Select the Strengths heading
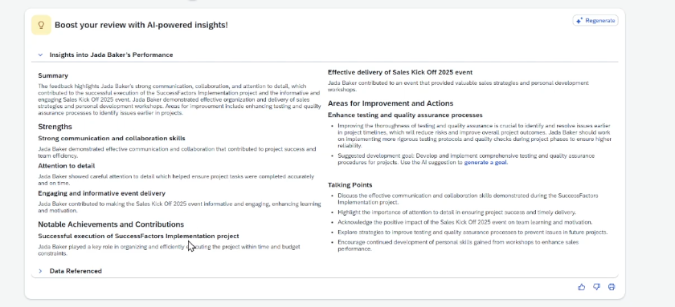The width and height of the screenshot is (675, 307). click(x=55, y=127)
